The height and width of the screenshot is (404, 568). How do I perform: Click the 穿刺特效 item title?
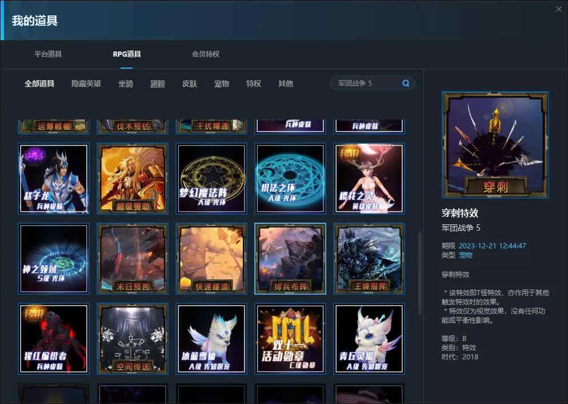(460, 213)
